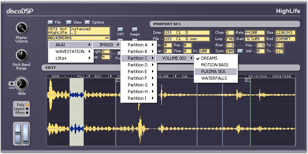This screenshot has height=154, width=308.
Task: Click the loop Start value 717109
Action: pos(255,39)
